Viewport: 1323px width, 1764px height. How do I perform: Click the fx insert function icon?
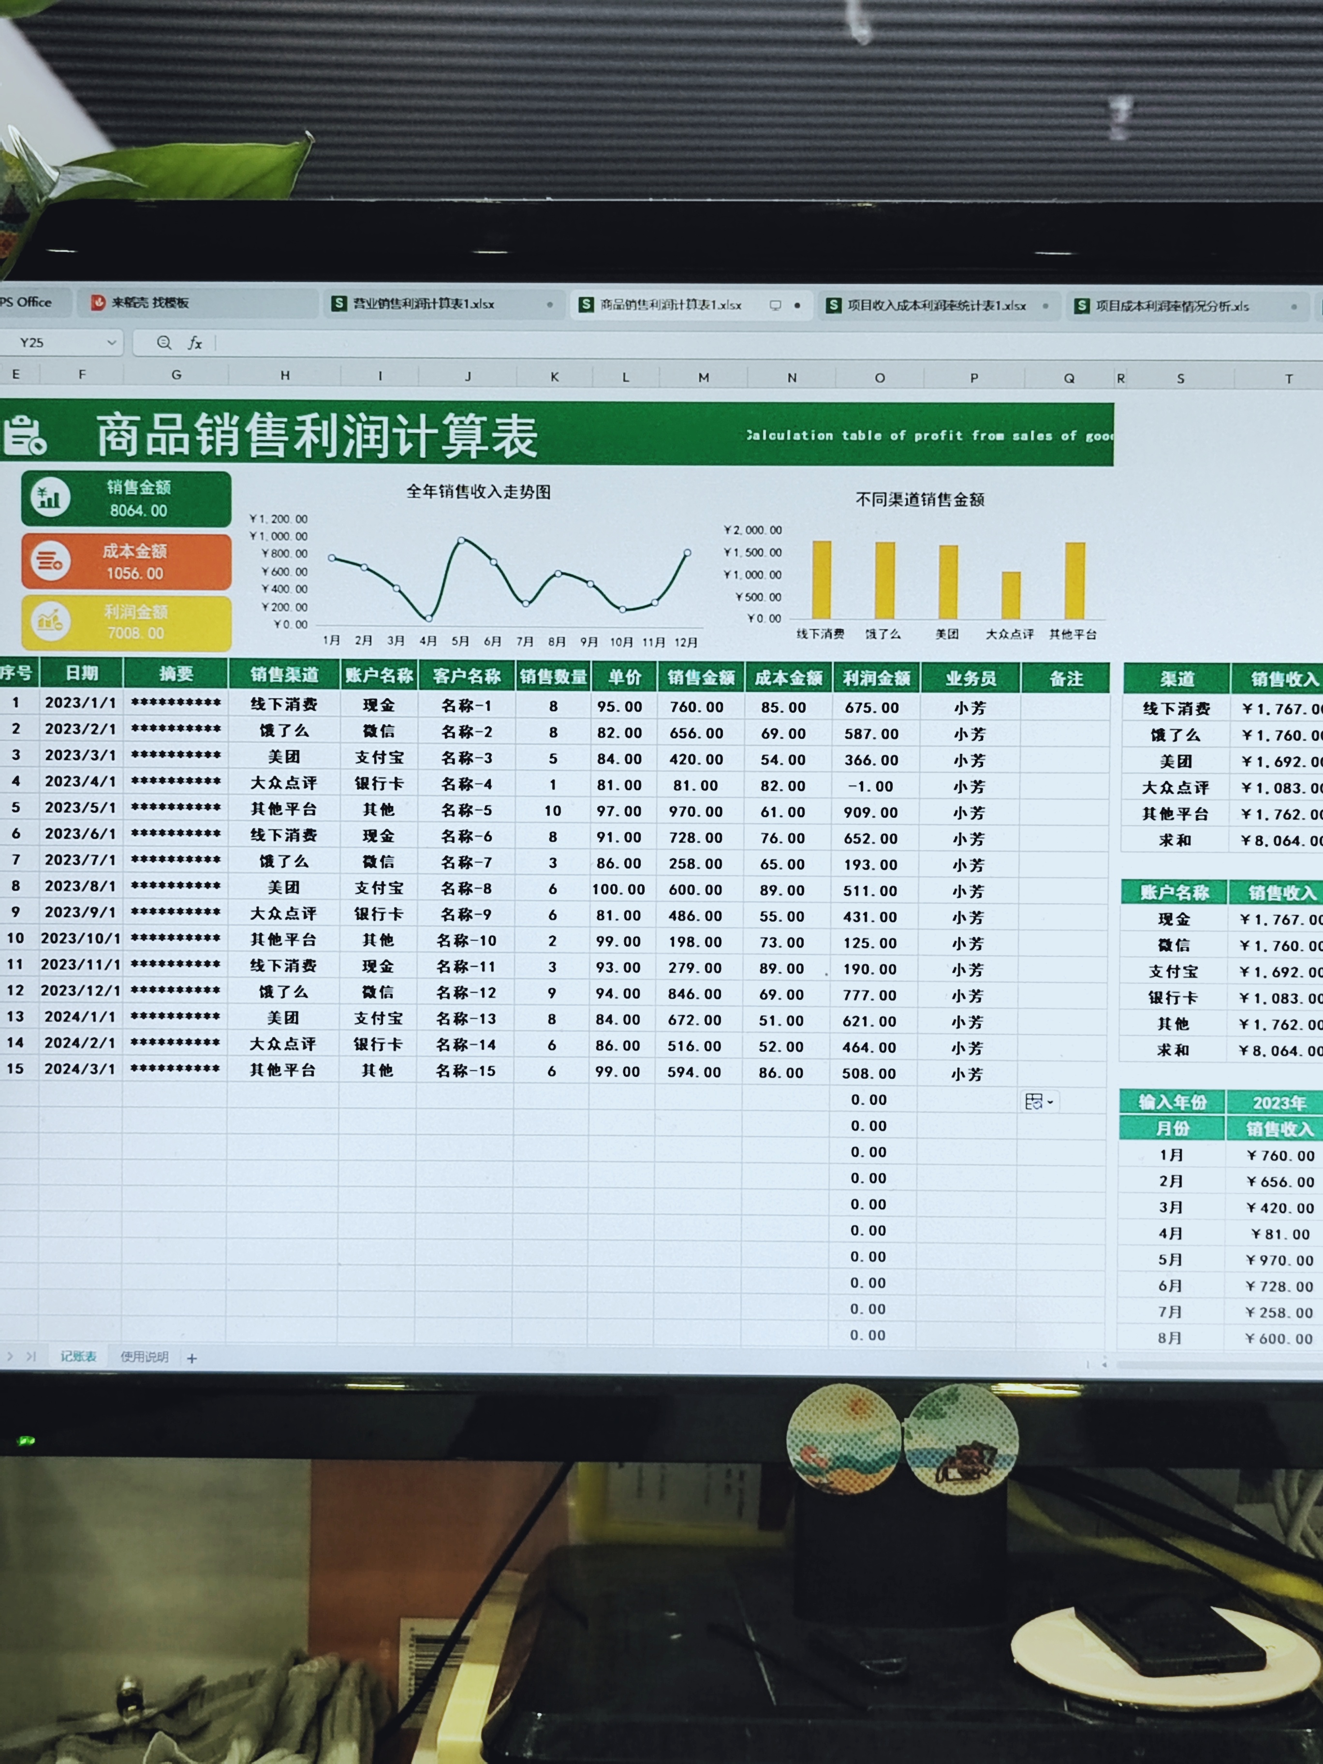point(194,343)
